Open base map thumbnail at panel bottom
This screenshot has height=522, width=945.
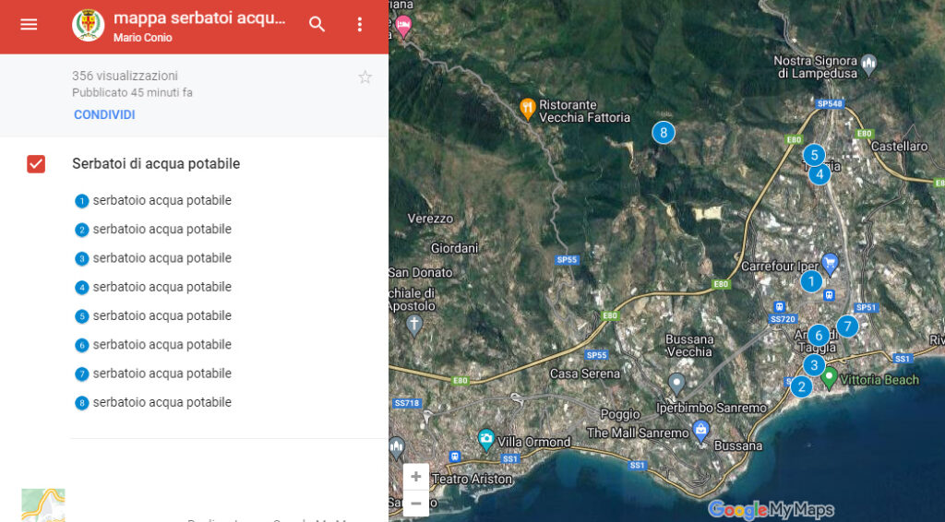click(42, 505)
